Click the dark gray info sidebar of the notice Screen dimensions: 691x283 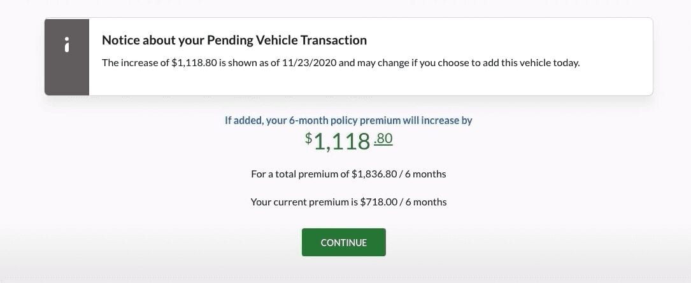pos(67,57)
